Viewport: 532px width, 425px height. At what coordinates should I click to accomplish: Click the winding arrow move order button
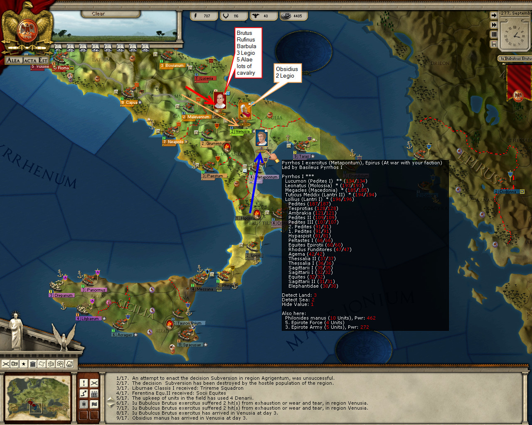point(84,393)
